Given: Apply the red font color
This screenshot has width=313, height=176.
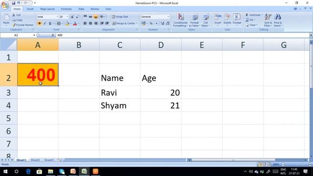Looking at the screenshot, I should [x=75, y=23].
